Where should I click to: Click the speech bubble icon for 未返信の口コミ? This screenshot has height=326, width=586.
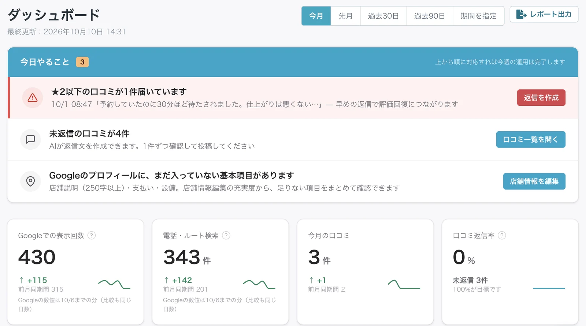tap(30, 139)
